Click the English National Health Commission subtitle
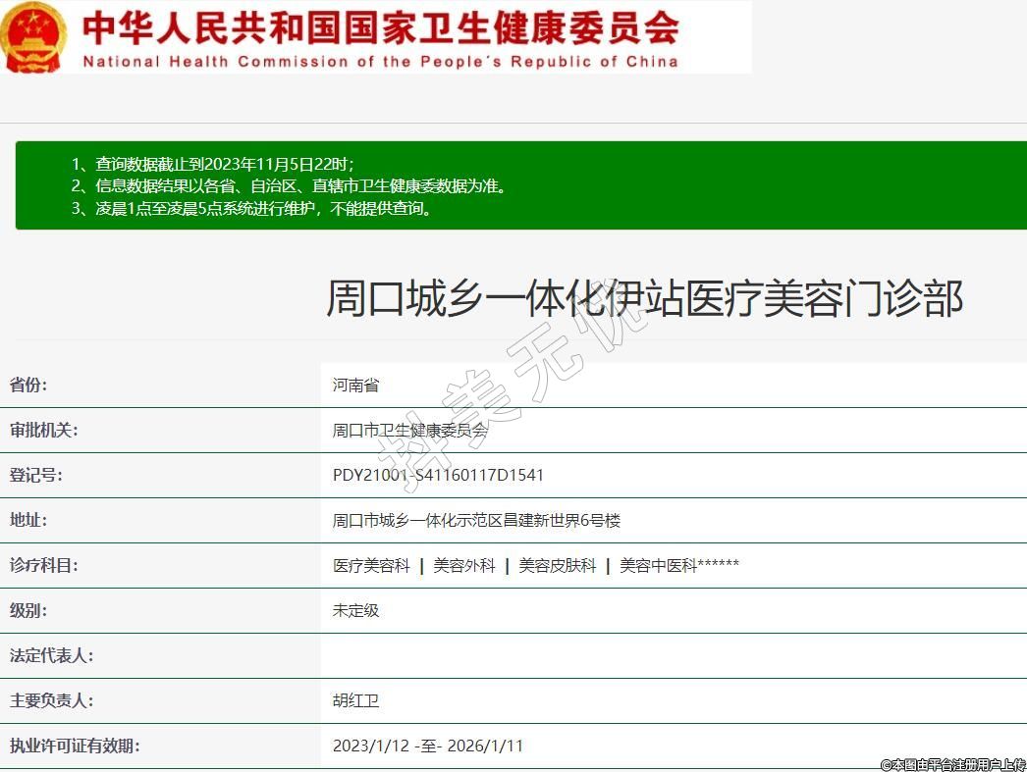This screenshot has height=772, width=1027. pos(380,61)
